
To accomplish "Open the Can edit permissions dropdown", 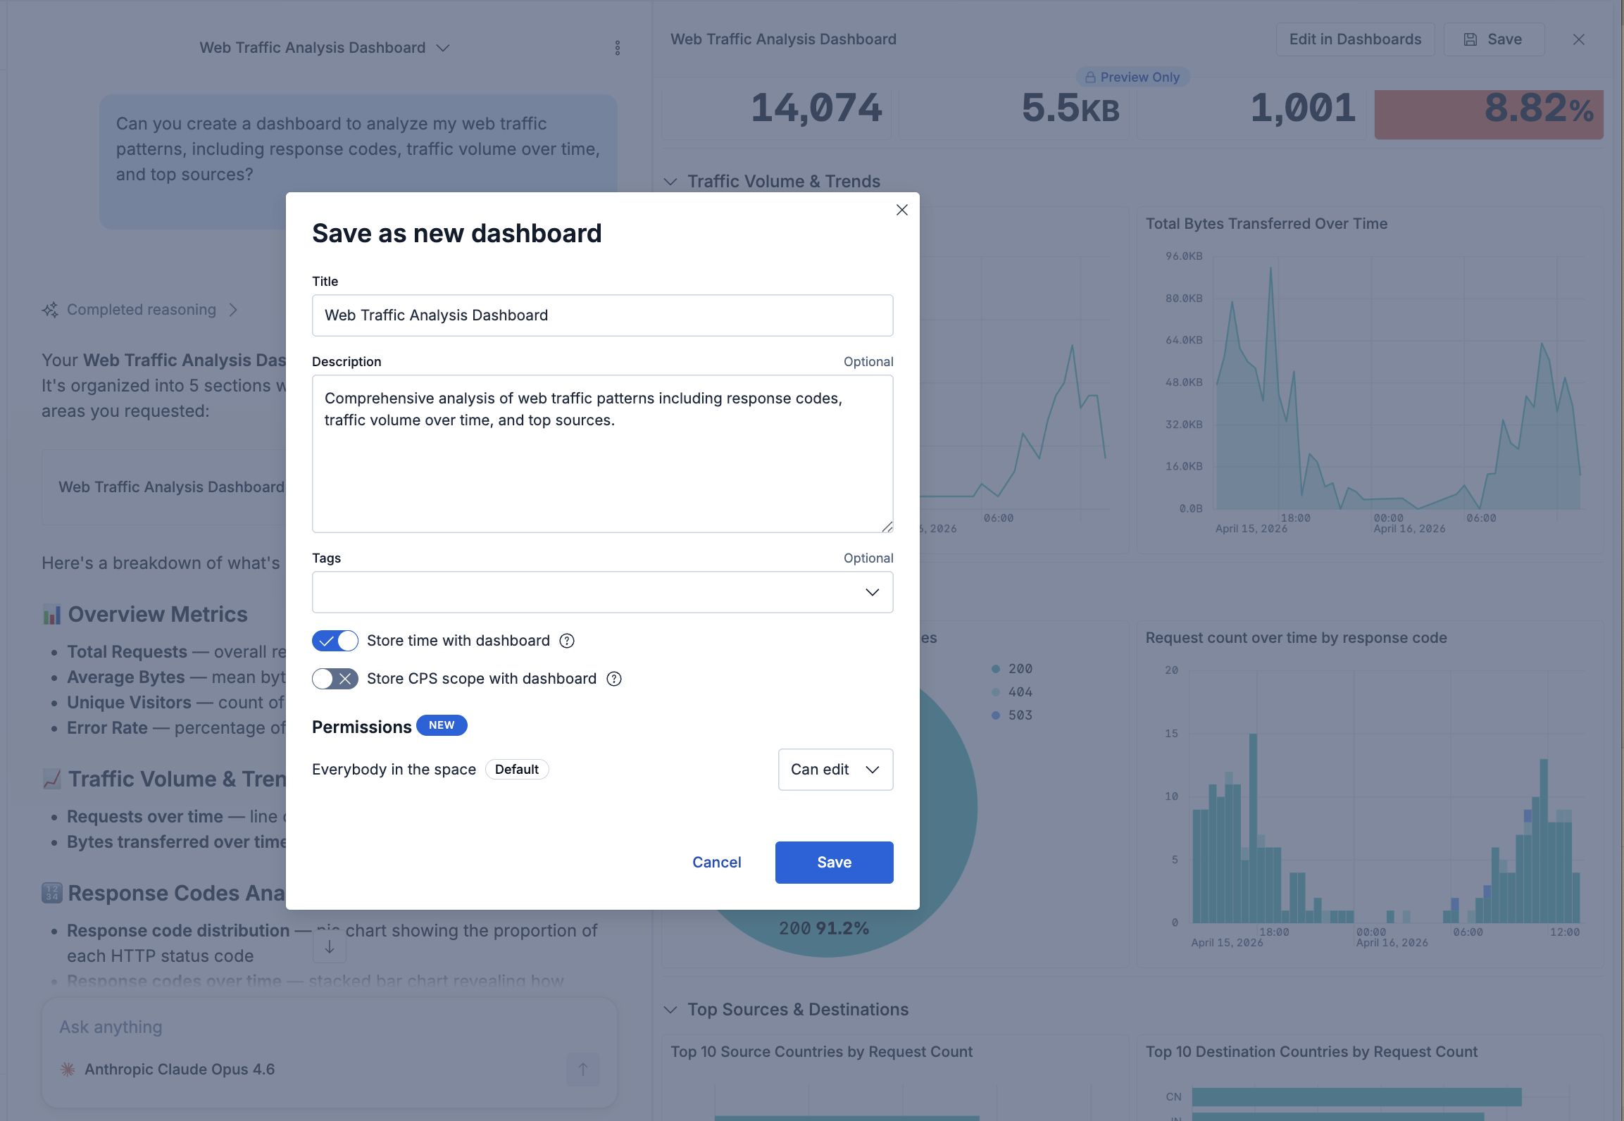I will pos(835,769).
